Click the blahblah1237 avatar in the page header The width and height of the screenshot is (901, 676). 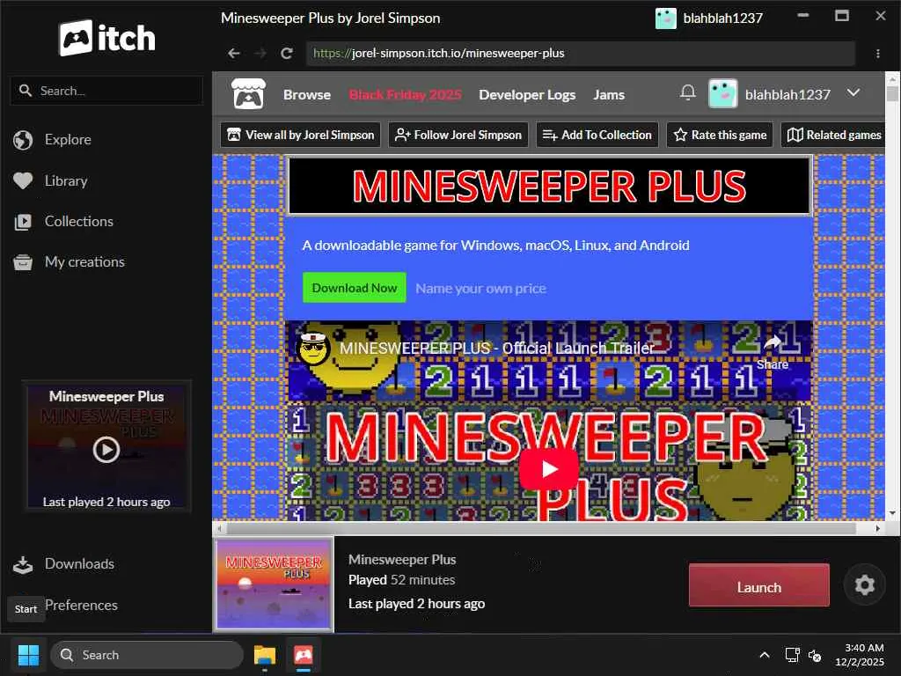pyautogui.click(x=723, y=93)
